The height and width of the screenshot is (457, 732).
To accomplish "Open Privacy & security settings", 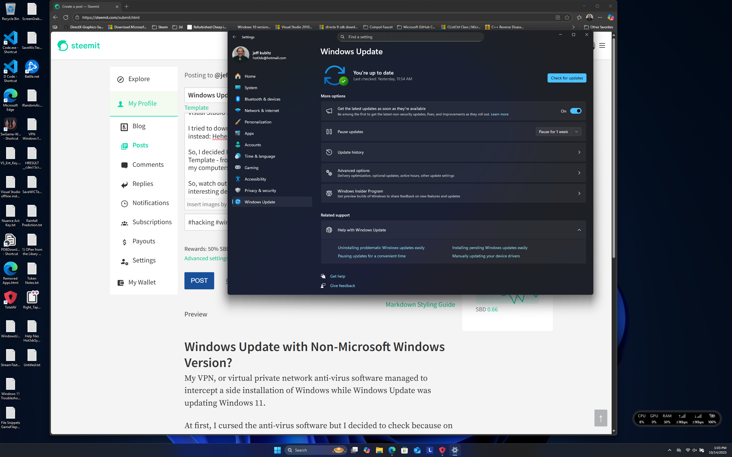I will tap(260, 191).
